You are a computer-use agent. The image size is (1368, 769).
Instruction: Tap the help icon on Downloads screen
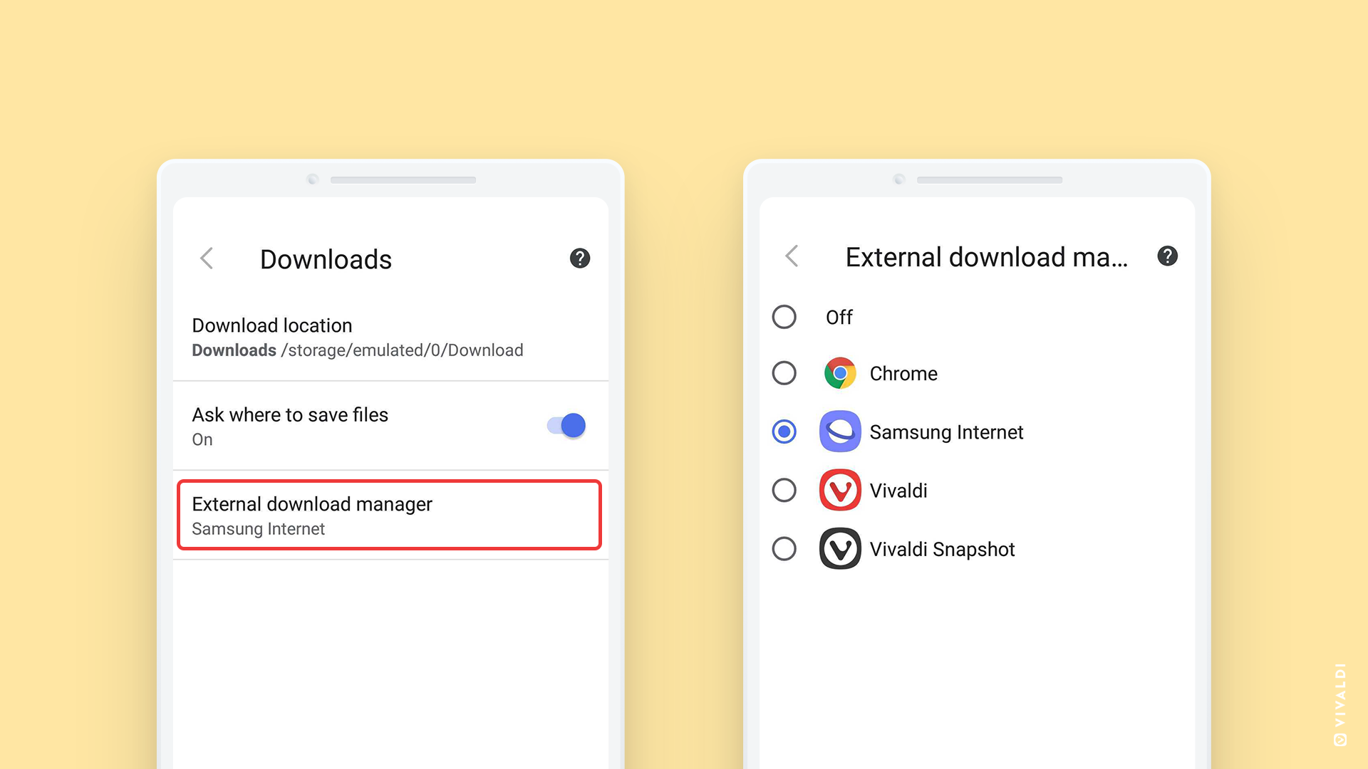pyautogui.click(x=580, y=257)
